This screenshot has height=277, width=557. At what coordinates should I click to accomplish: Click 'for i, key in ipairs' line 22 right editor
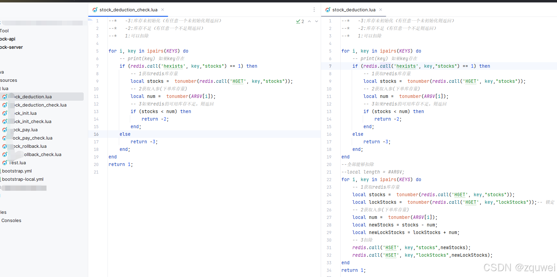(x=381, y=180)
